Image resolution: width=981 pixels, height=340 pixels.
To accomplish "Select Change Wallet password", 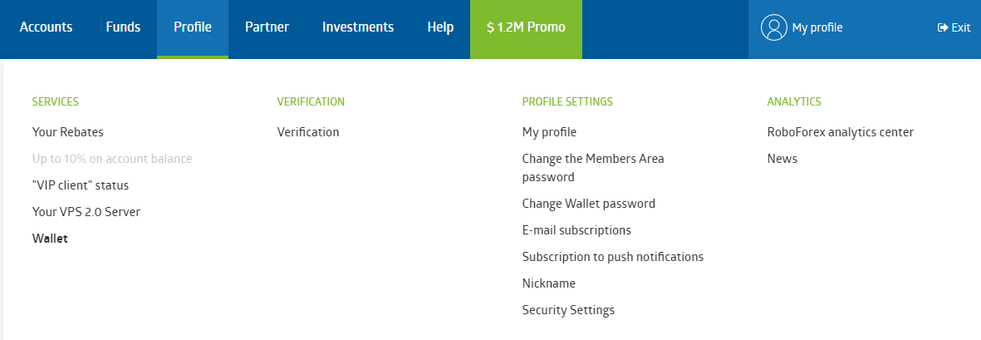I will point(589,204).
